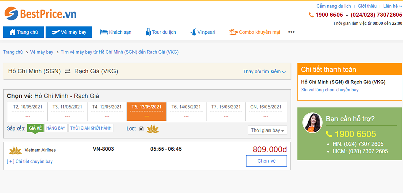Viewport: 403px width, 193px height.
Task: Select the T4, 12/05/2021 date tab
Action: coord(107,112)
